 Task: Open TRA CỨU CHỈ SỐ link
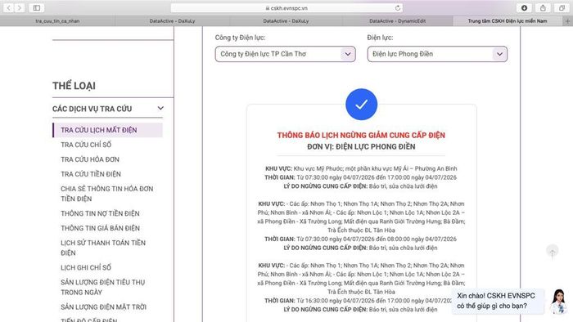point(86,145)
